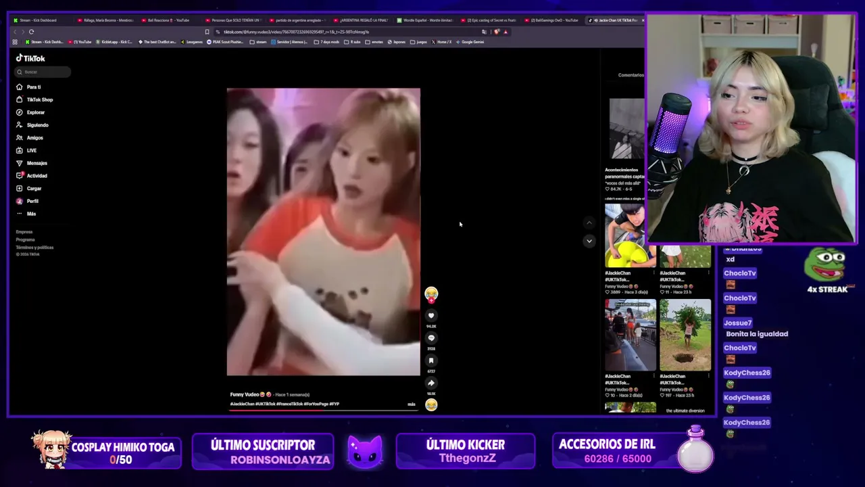Click the Brave shields lion icon

pyautogui.click(x=497, y=32)
